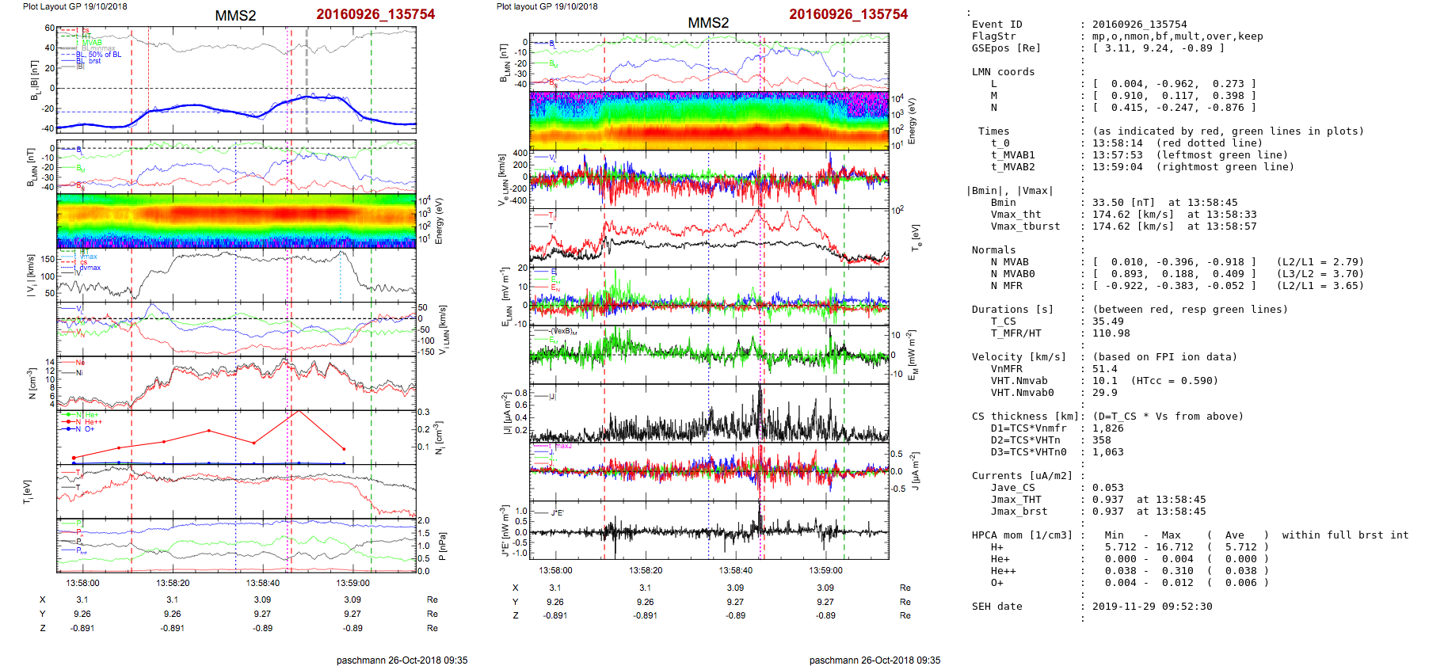Click the 'Durations [s]' heading

point(1012,310)
